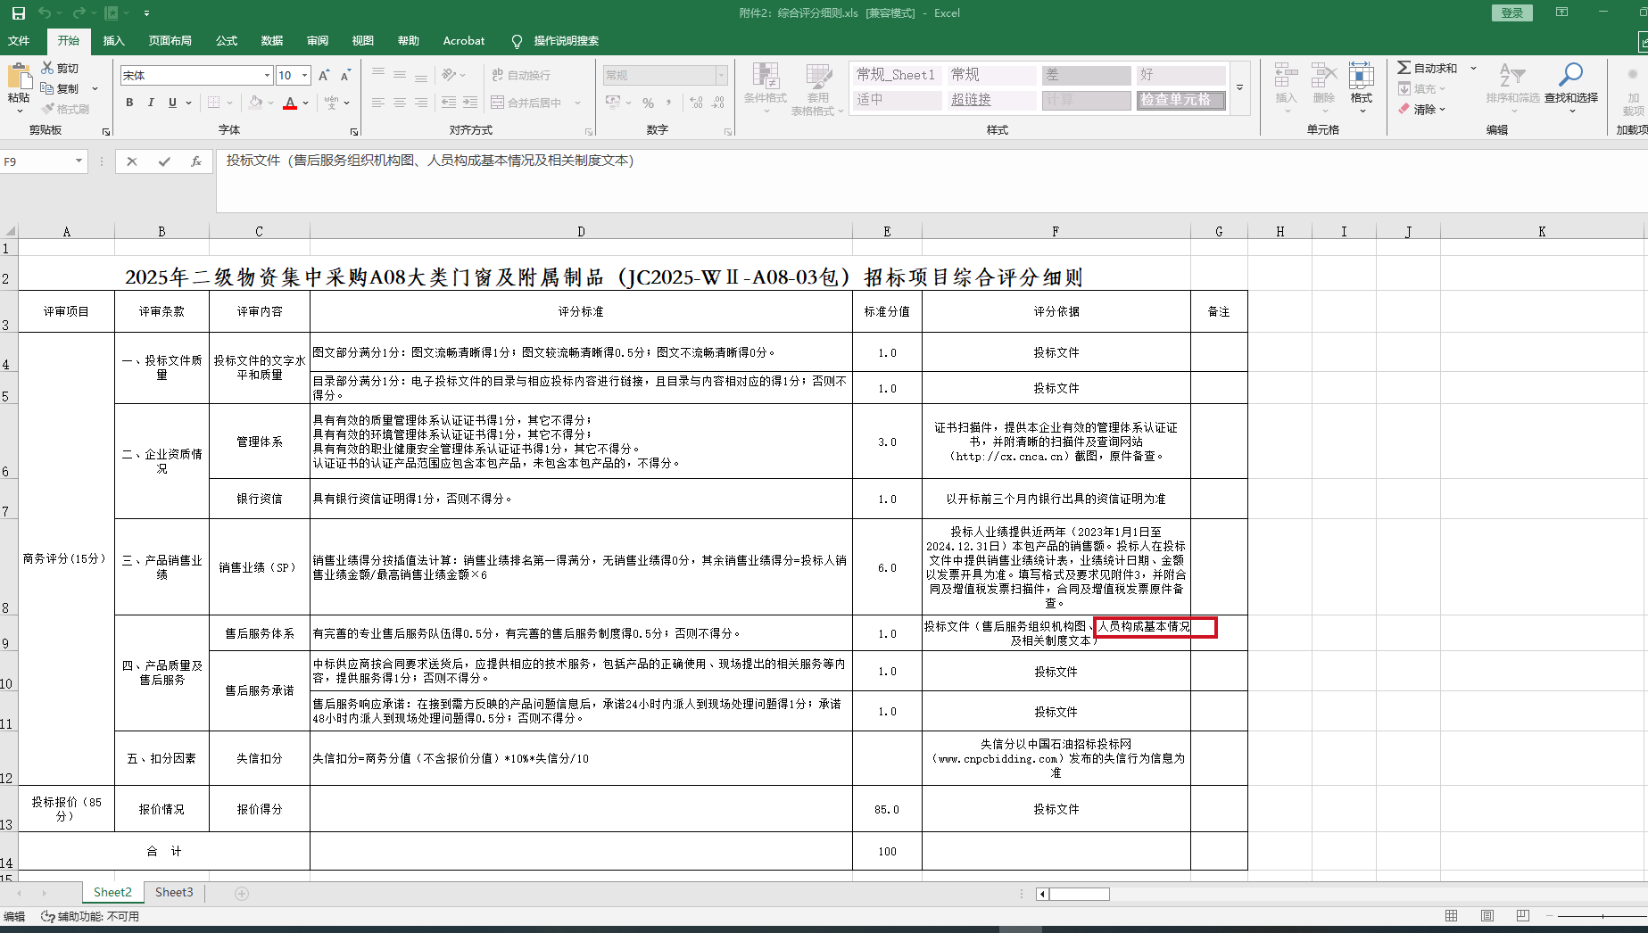The width and height of the screenshot is (1648, 933).
Task: Toggle 合并后居中 merge and center
Action: [526, 103]
